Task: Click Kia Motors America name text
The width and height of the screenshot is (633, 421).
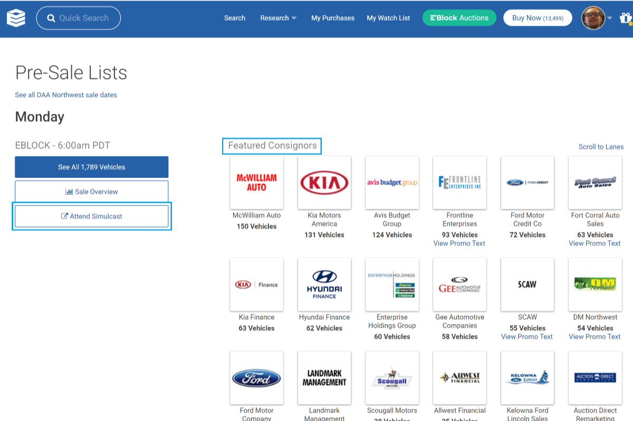Action: (324, 220)
